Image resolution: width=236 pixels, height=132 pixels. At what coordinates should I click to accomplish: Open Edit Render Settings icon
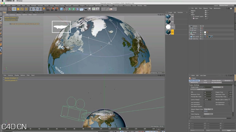56,9
